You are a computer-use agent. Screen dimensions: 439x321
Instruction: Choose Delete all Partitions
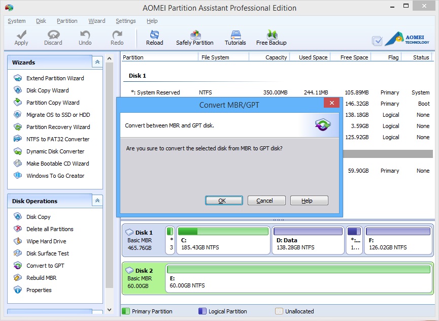tap(50, 229)
